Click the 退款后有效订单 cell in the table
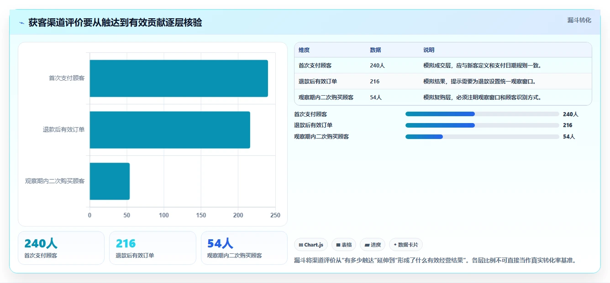Viewport: 610px width, 283px height. (318, 82)
